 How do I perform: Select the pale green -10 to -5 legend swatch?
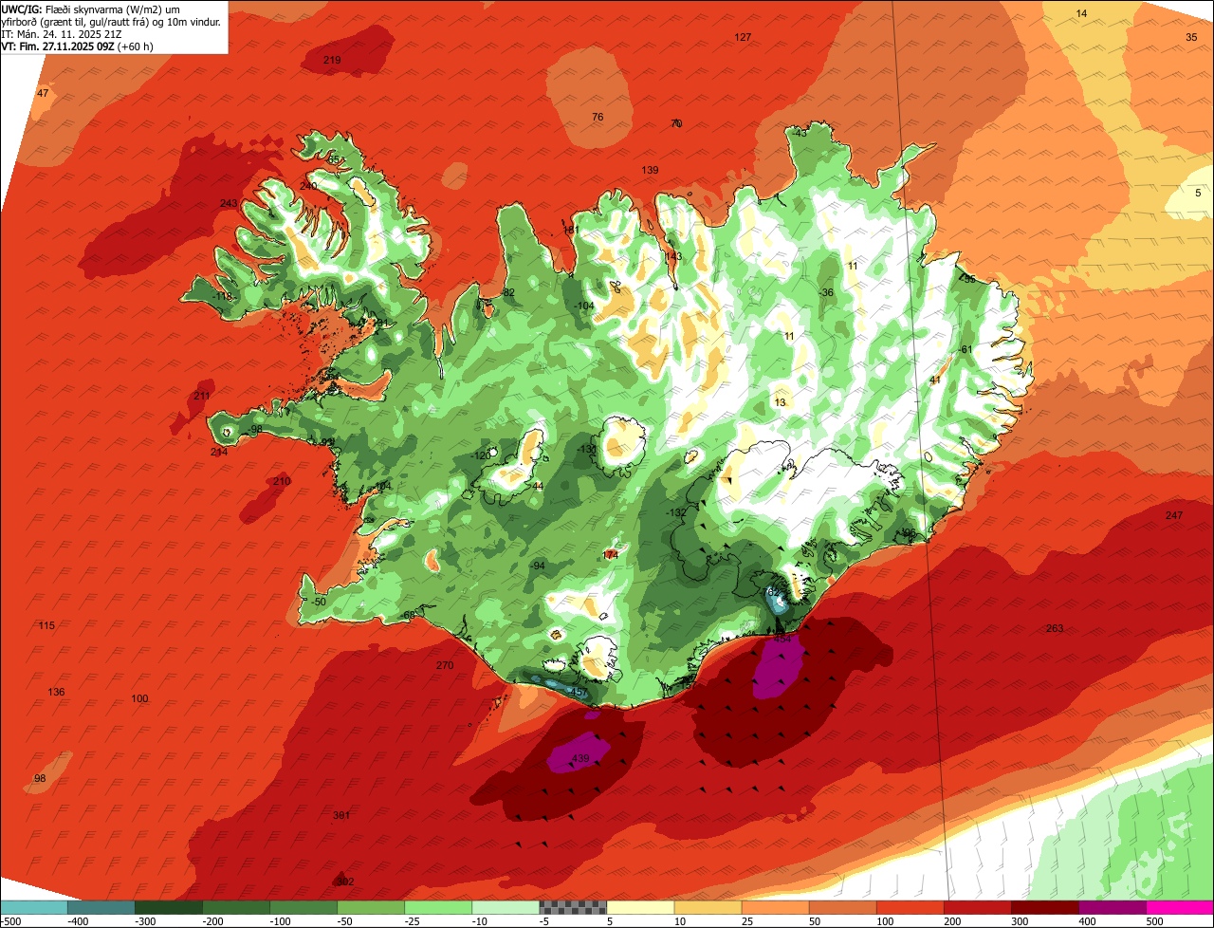click(x=506, y=906)
